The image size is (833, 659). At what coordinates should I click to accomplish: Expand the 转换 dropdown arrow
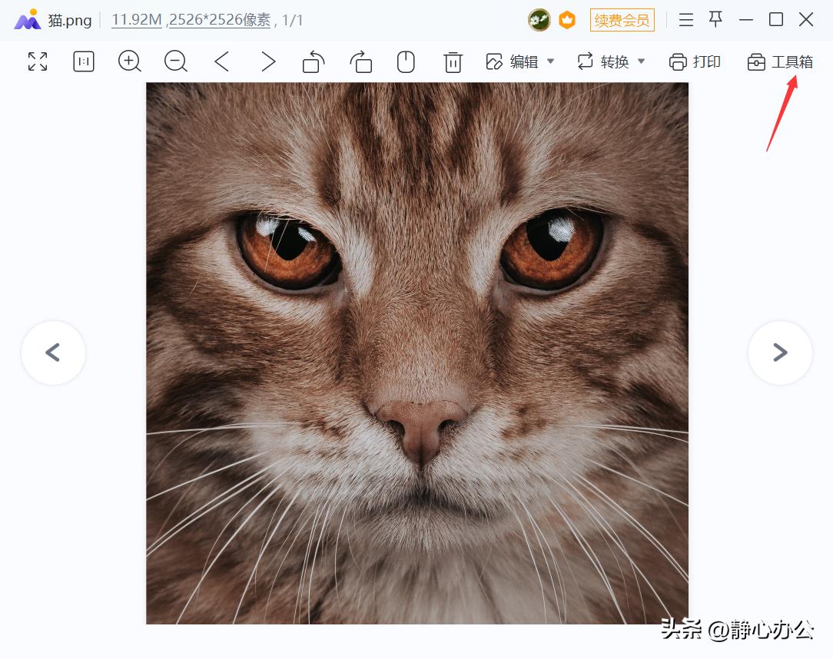pyautogui.click(x=642, y=61)
